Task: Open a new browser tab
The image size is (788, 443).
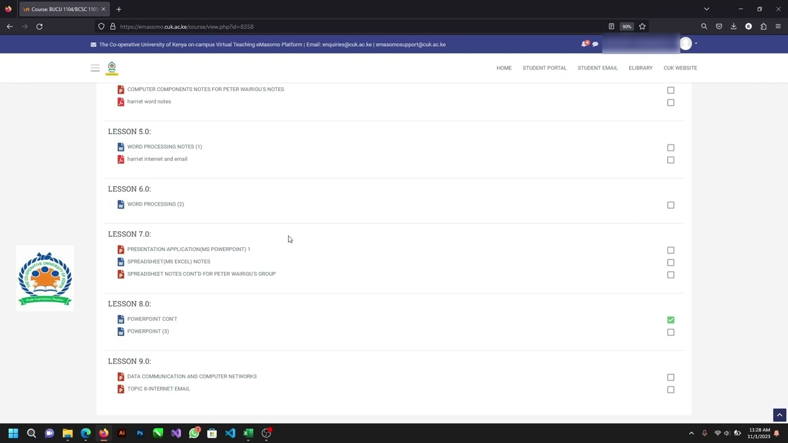Action: [119, 9]
